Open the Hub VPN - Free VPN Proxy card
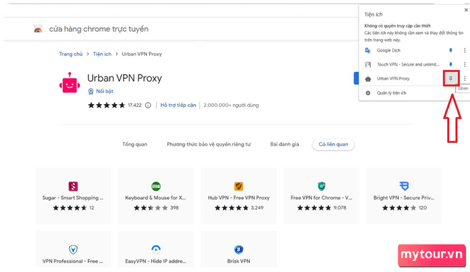 [x=238, y=196]
